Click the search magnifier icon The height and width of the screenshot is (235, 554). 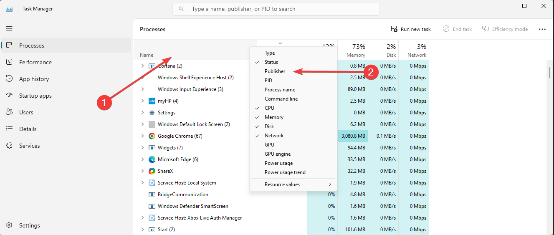[x=181, y=9]
